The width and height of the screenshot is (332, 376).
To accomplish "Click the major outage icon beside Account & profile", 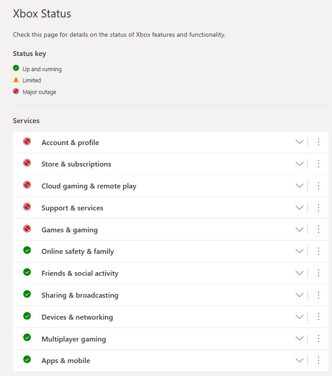I will point(26,141).
